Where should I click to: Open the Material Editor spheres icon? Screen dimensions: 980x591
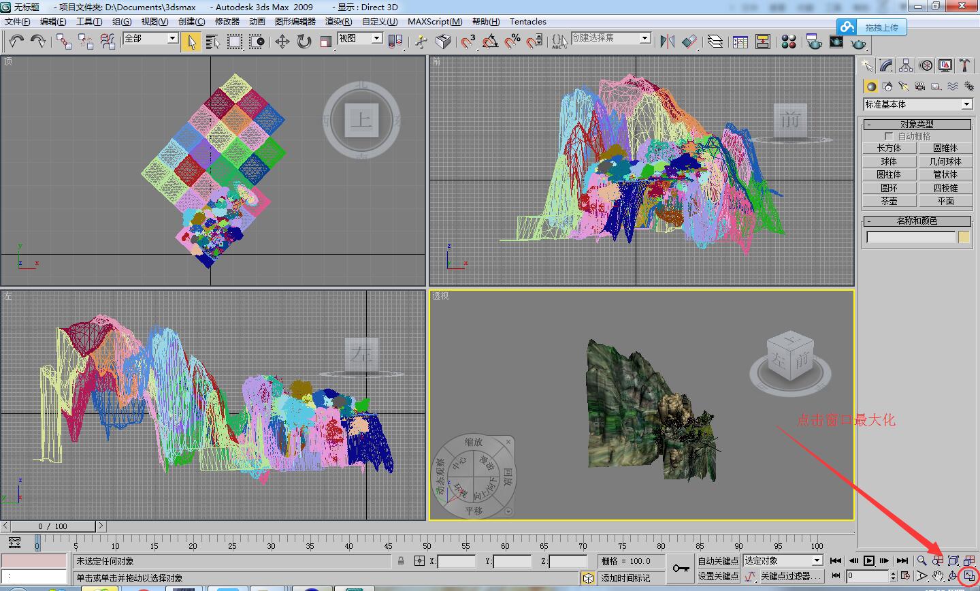coord(789,42)
